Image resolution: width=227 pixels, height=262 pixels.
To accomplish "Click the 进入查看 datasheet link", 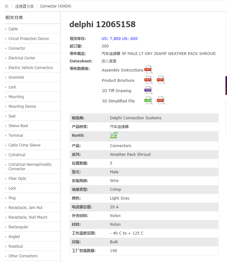I will click(x=109, y=61).
